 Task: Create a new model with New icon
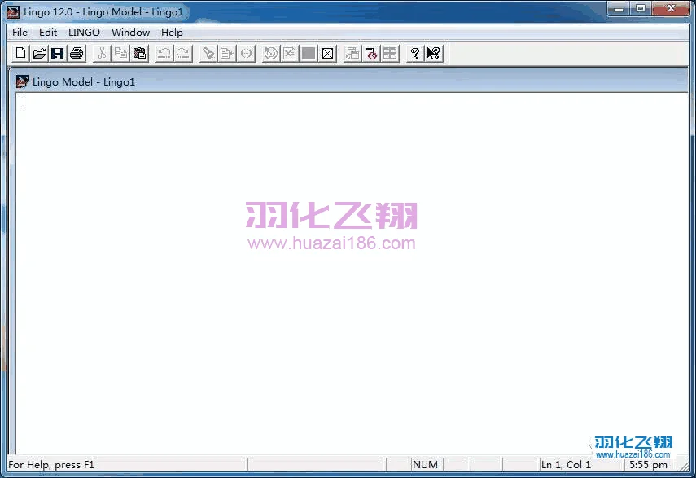(20, 53)
